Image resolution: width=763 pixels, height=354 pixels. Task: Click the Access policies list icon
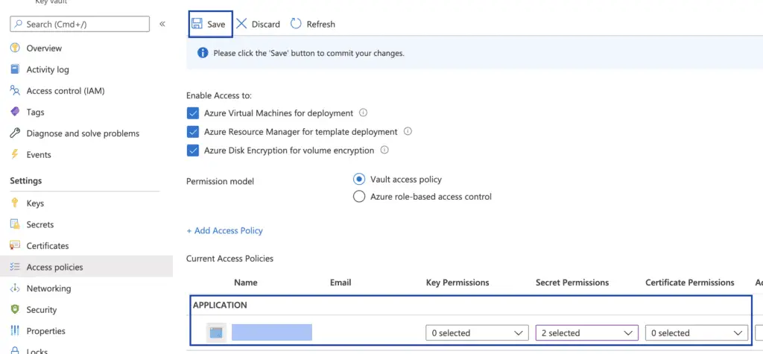(15, 267)
